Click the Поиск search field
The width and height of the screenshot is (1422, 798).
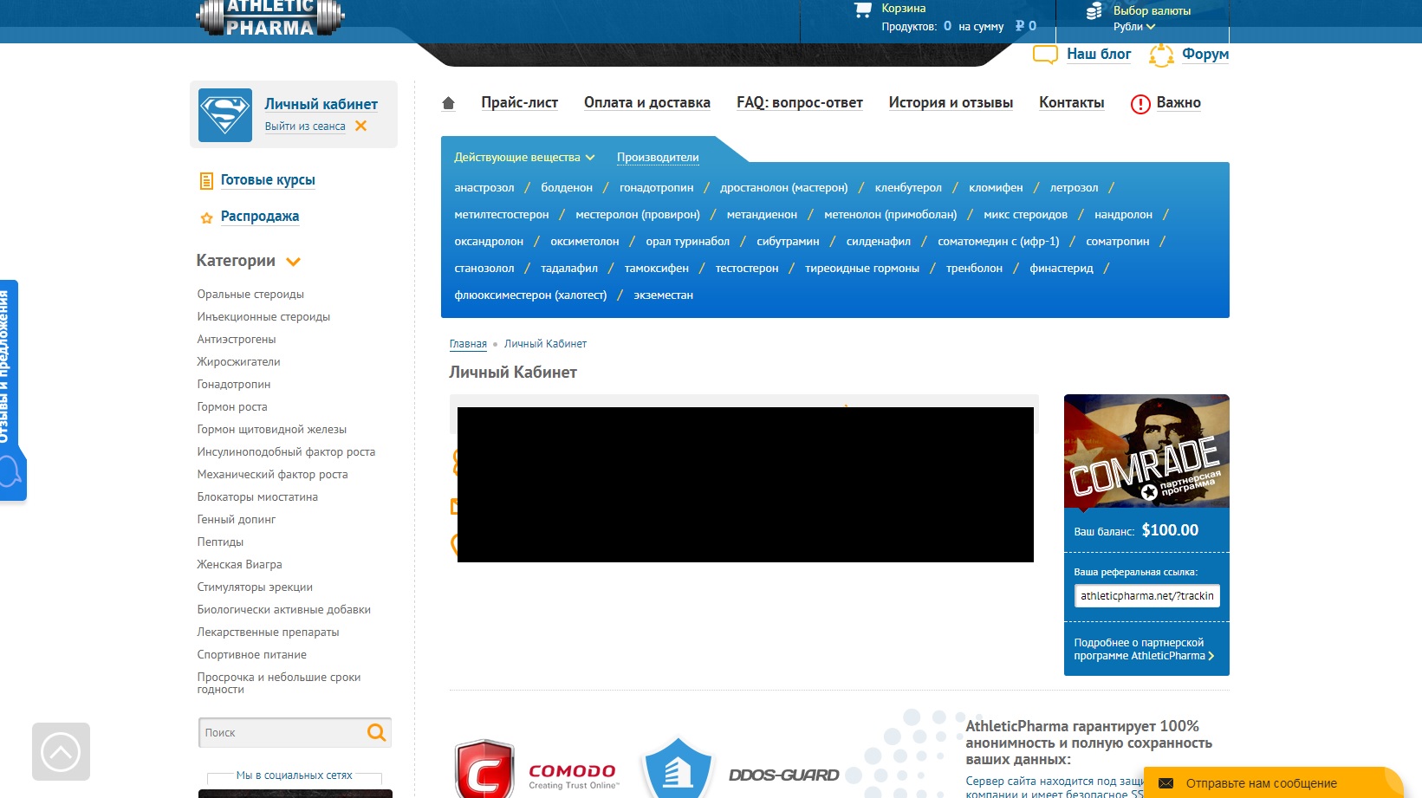[x=282, y=732]
